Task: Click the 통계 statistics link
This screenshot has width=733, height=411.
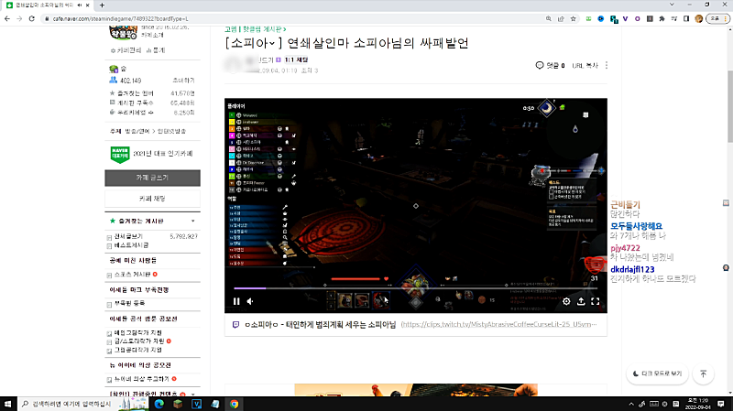Action: pyautogui.click(x=156, y=50)
